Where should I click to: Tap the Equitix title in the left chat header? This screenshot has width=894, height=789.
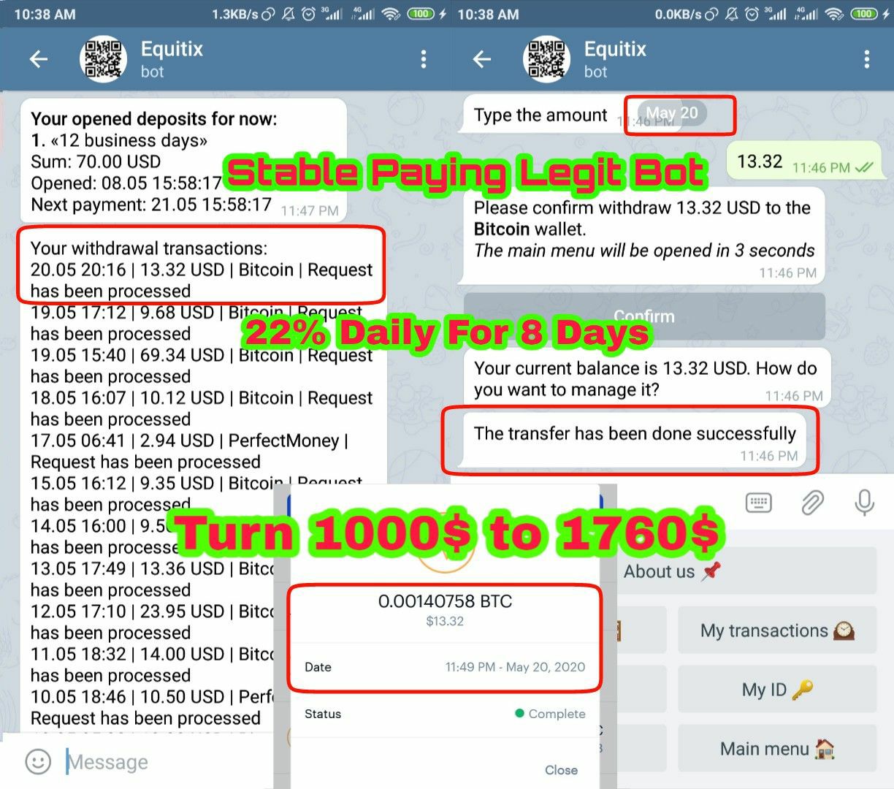coord(172,49)
